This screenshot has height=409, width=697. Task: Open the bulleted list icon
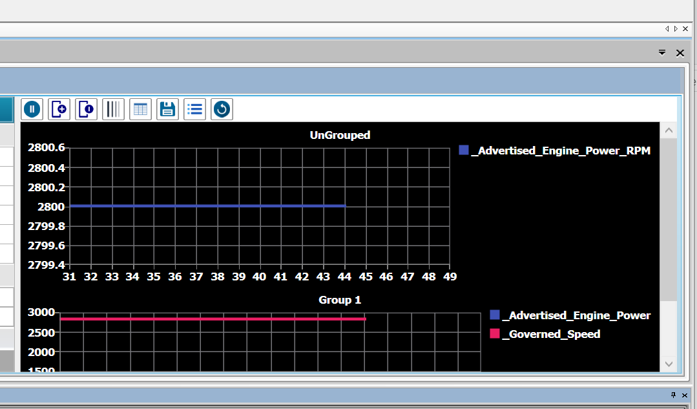pyautogui.click(x=194, y=109)
